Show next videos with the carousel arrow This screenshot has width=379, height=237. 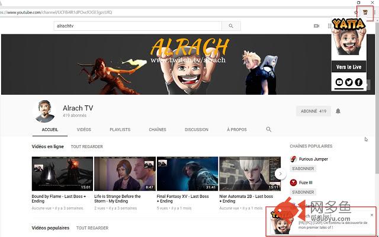(280, 174)
